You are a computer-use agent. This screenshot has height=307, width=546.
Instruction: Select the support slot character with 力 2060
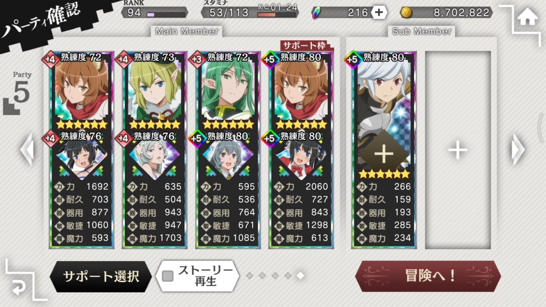click(301, 150)
